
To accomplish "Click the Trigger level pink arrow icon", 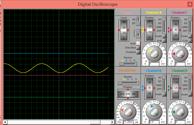I will pos(117,30).
